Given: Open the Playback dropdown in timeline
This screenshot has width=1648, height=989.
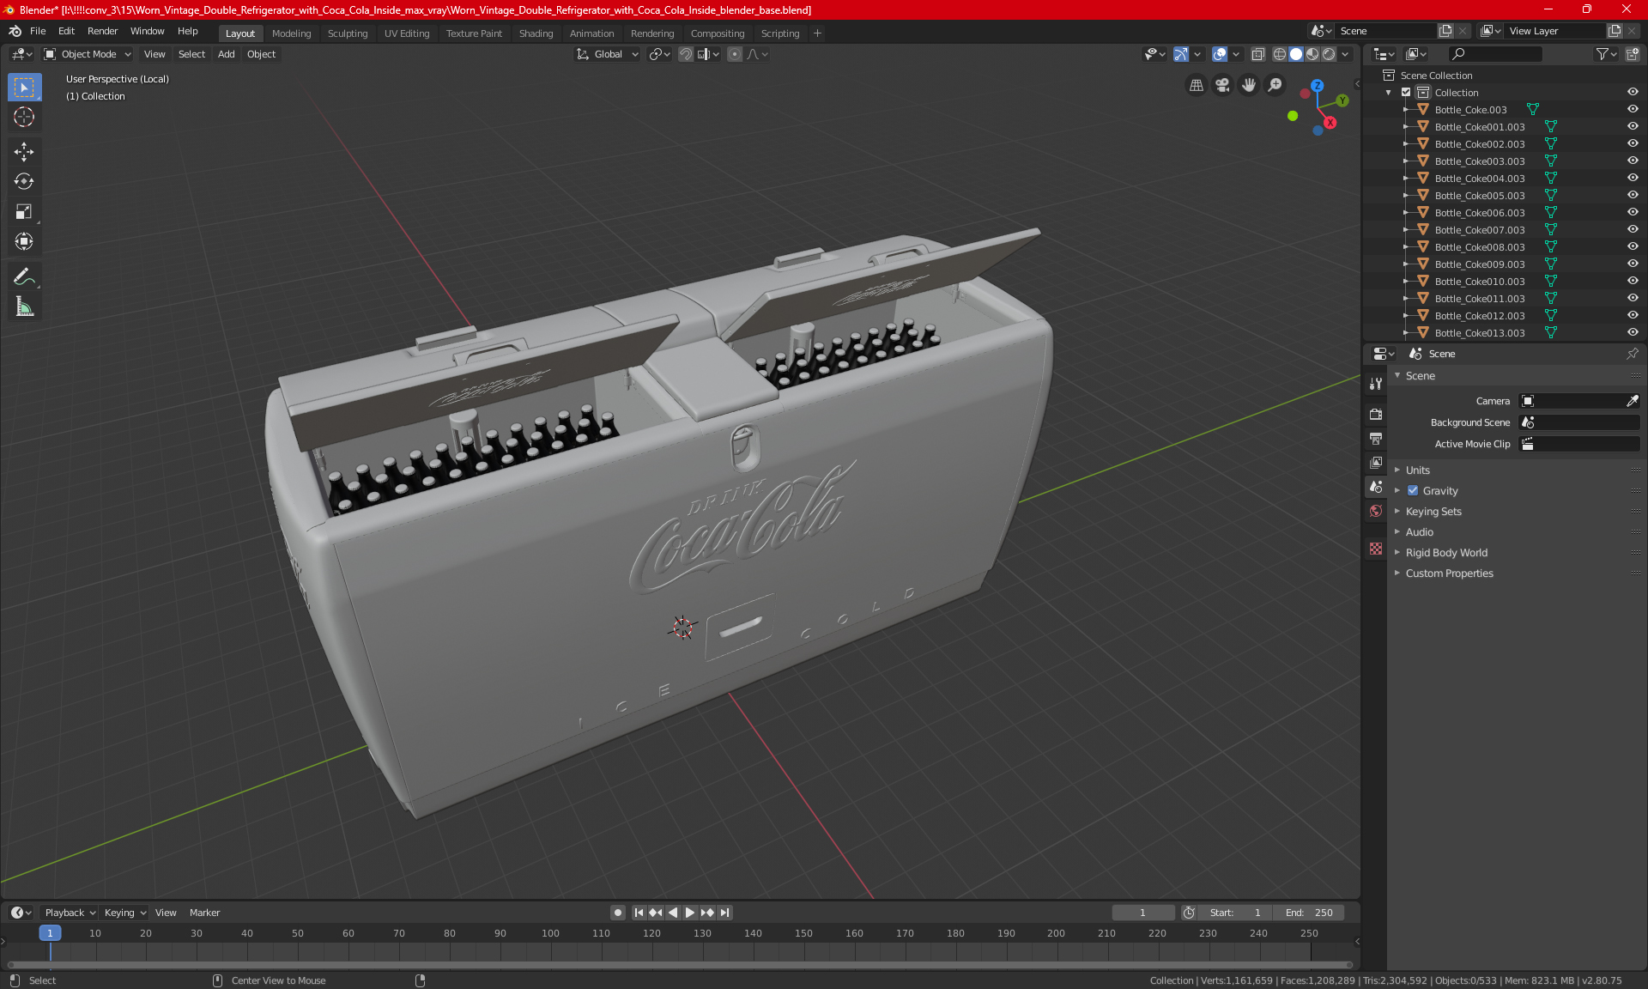Looking at the screenshot, I should coord(70,913).
